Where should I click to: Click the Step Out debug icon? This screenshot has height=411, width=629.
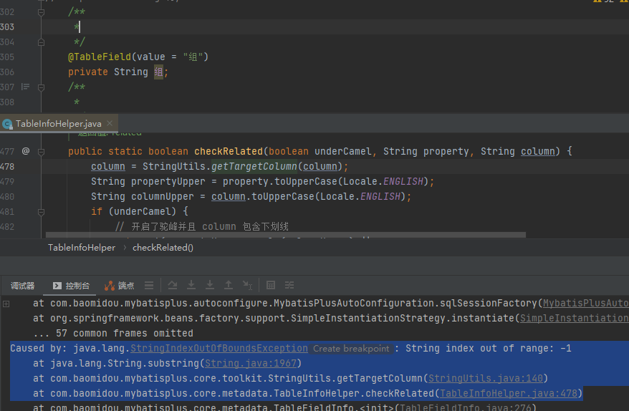coord(229,285)
